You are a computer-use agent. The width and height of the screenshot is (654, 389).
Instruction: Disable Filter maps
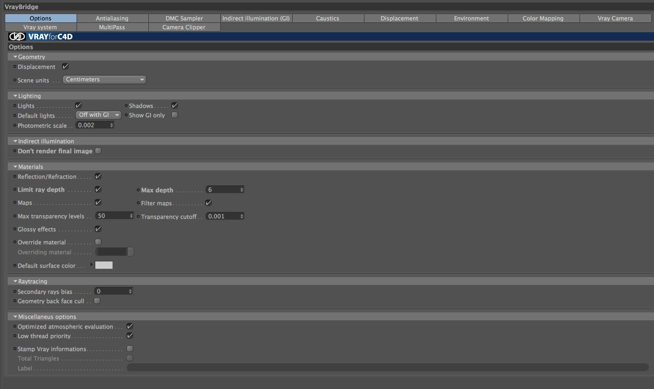click(x=209, y=203)
